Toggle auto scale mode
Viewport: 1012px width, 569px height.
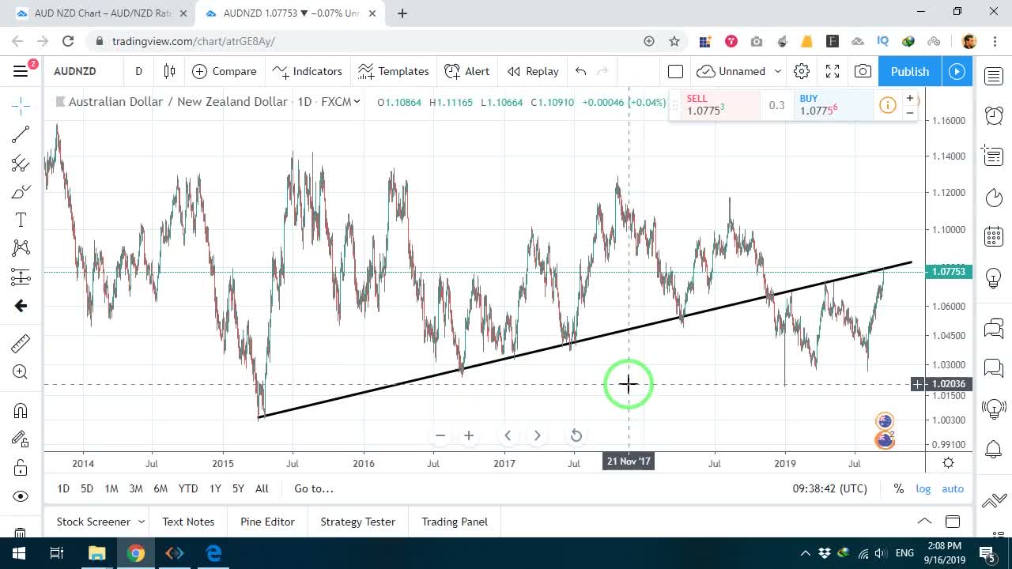pyautogui.click(x=953, y=488)
